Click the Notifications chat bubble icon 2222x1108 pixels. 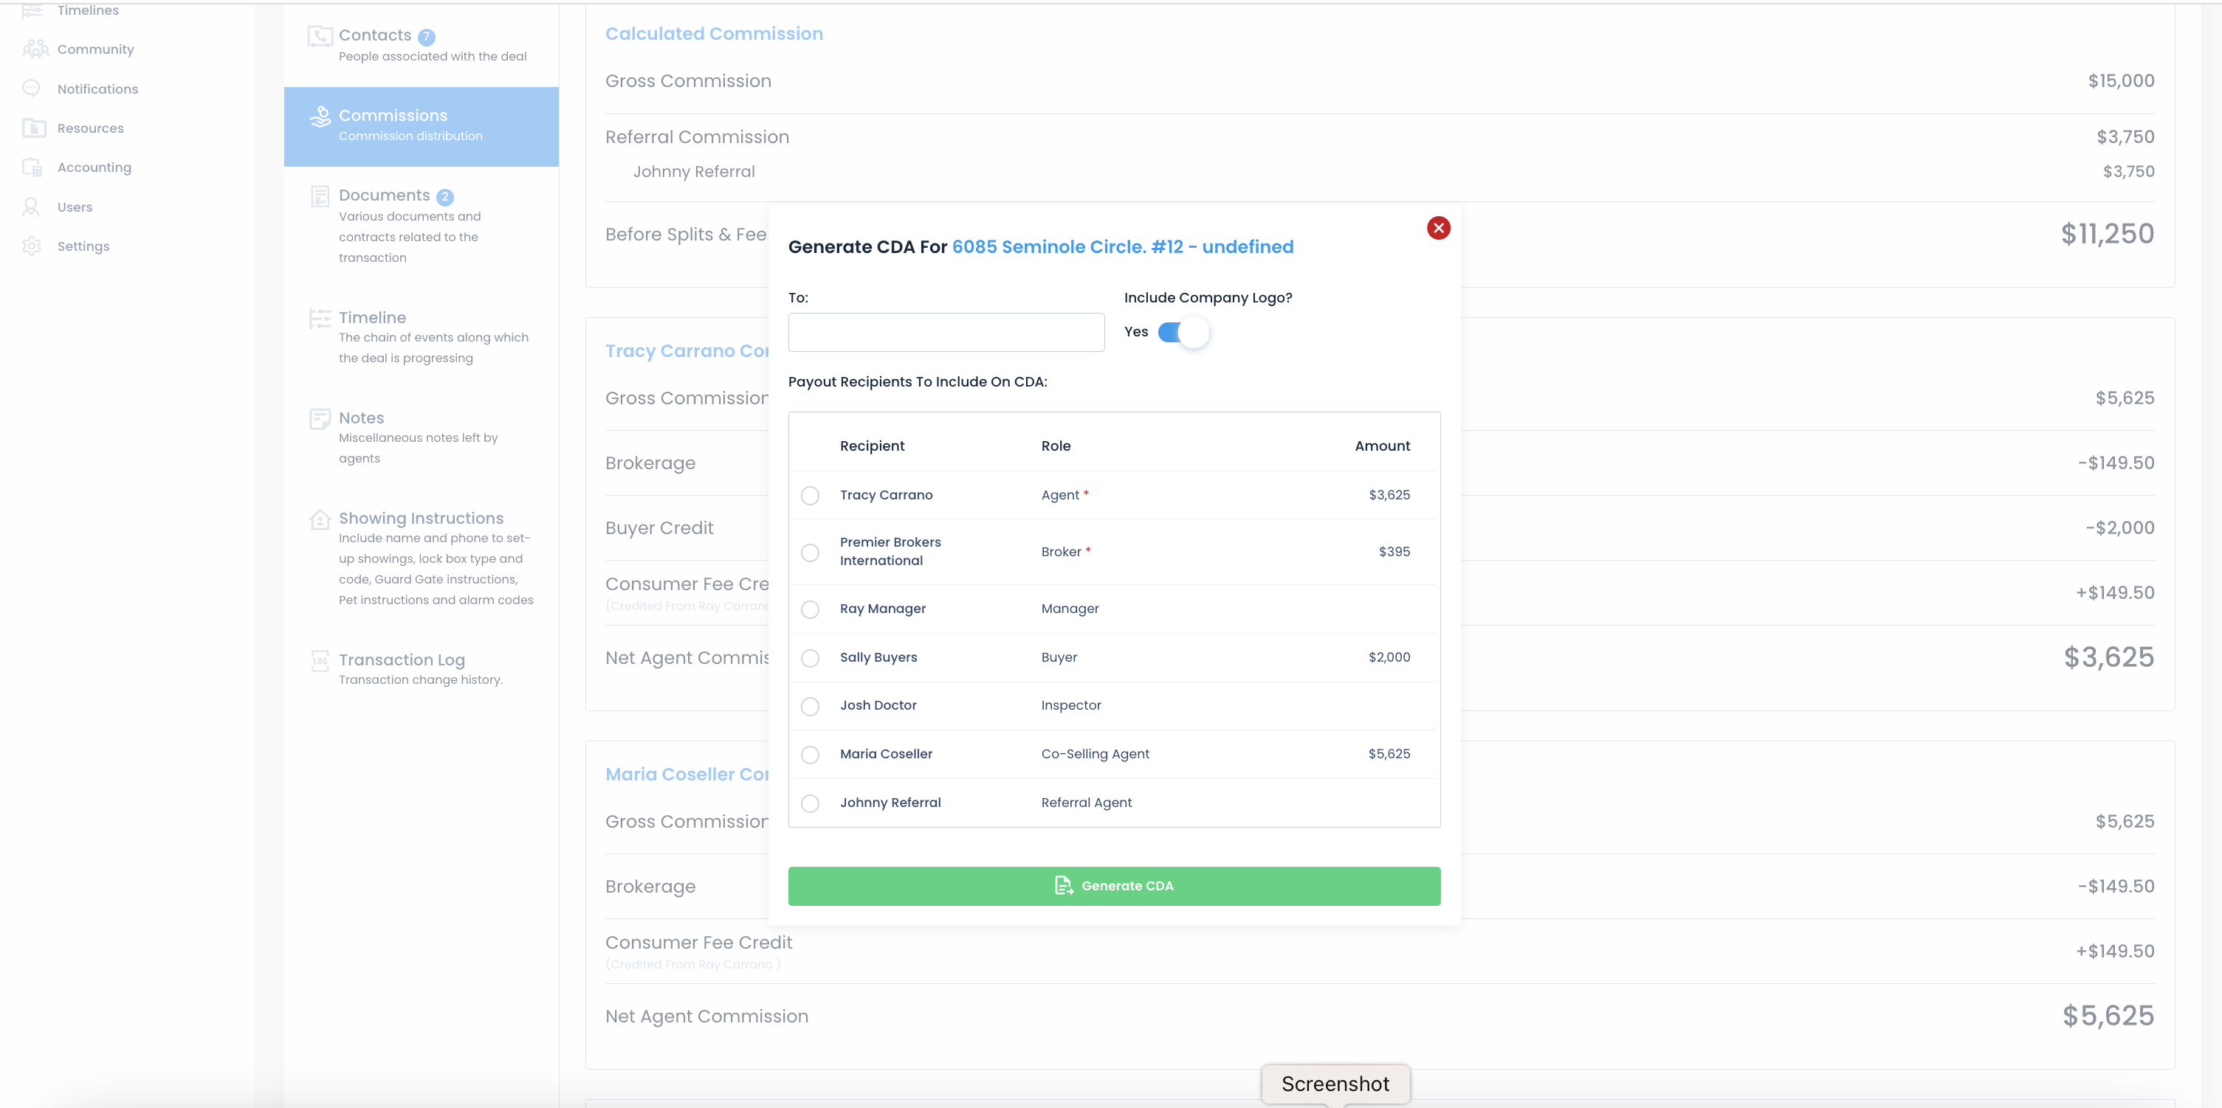(32, 89)
